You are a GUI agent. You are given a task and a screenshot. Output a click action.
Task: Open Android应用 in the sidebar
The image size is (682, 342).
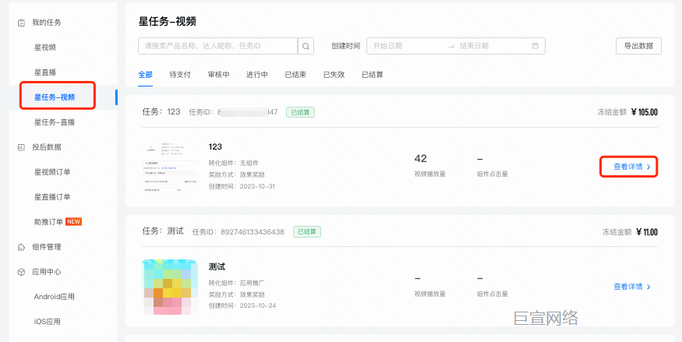[x=55, y=297]
